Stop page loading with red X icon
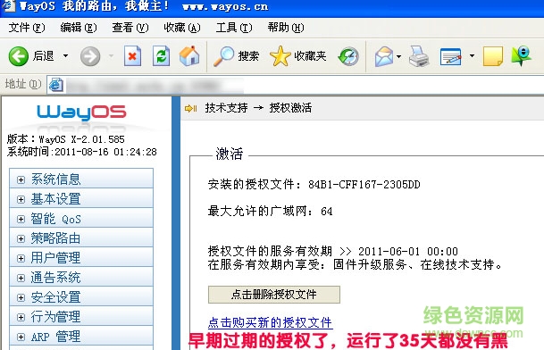544x350 pixels. pyautogui.click(x=132, y=56)
